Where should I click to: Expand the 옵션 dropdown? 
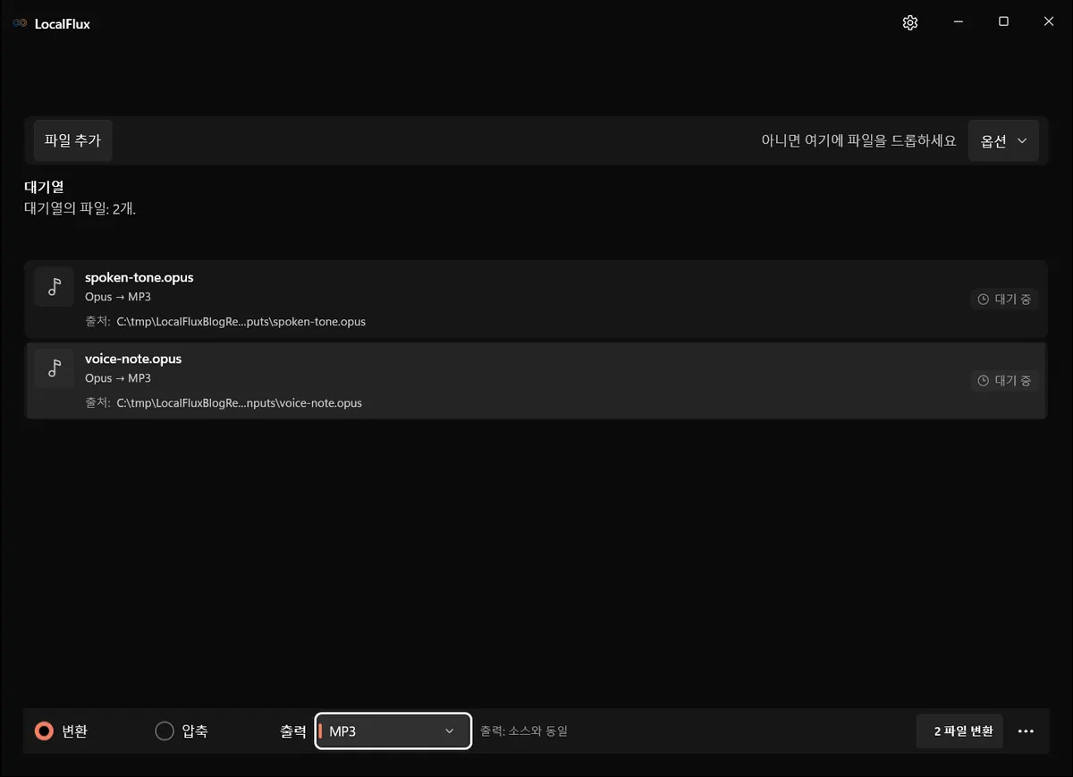pyautogui.click(x=1003, y=141)
